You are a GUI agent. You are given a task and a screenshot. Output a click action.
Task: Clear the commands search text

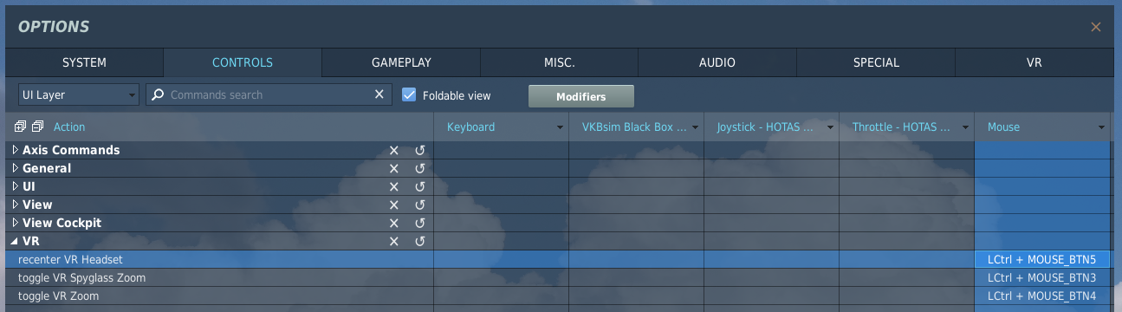click(379, 94)
